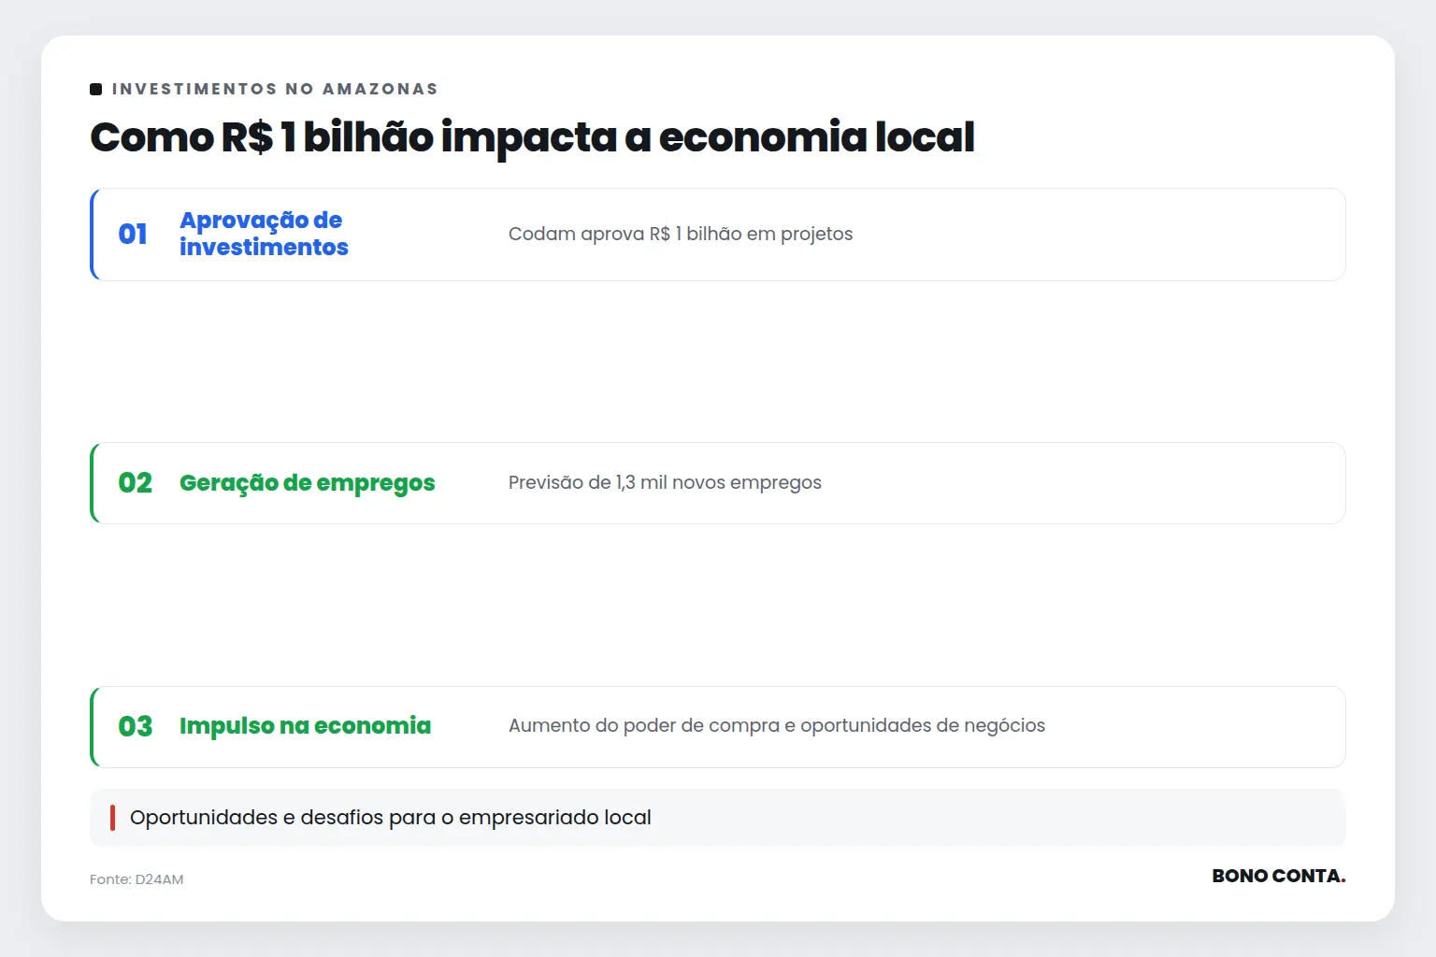Click 'Codam aprova R$ 1 bilhão em projetos'
This screenshot has width=1436, height=957.
coord(681,234)
